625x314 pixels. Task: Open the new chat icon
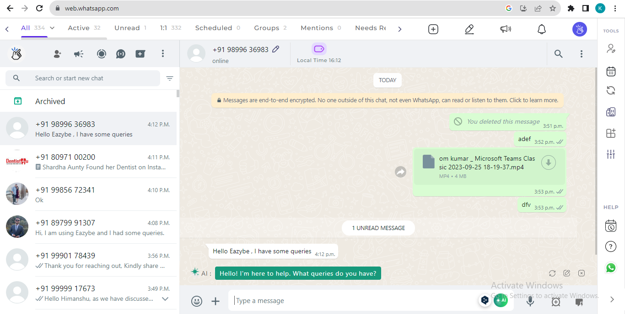tap(57, 54)
